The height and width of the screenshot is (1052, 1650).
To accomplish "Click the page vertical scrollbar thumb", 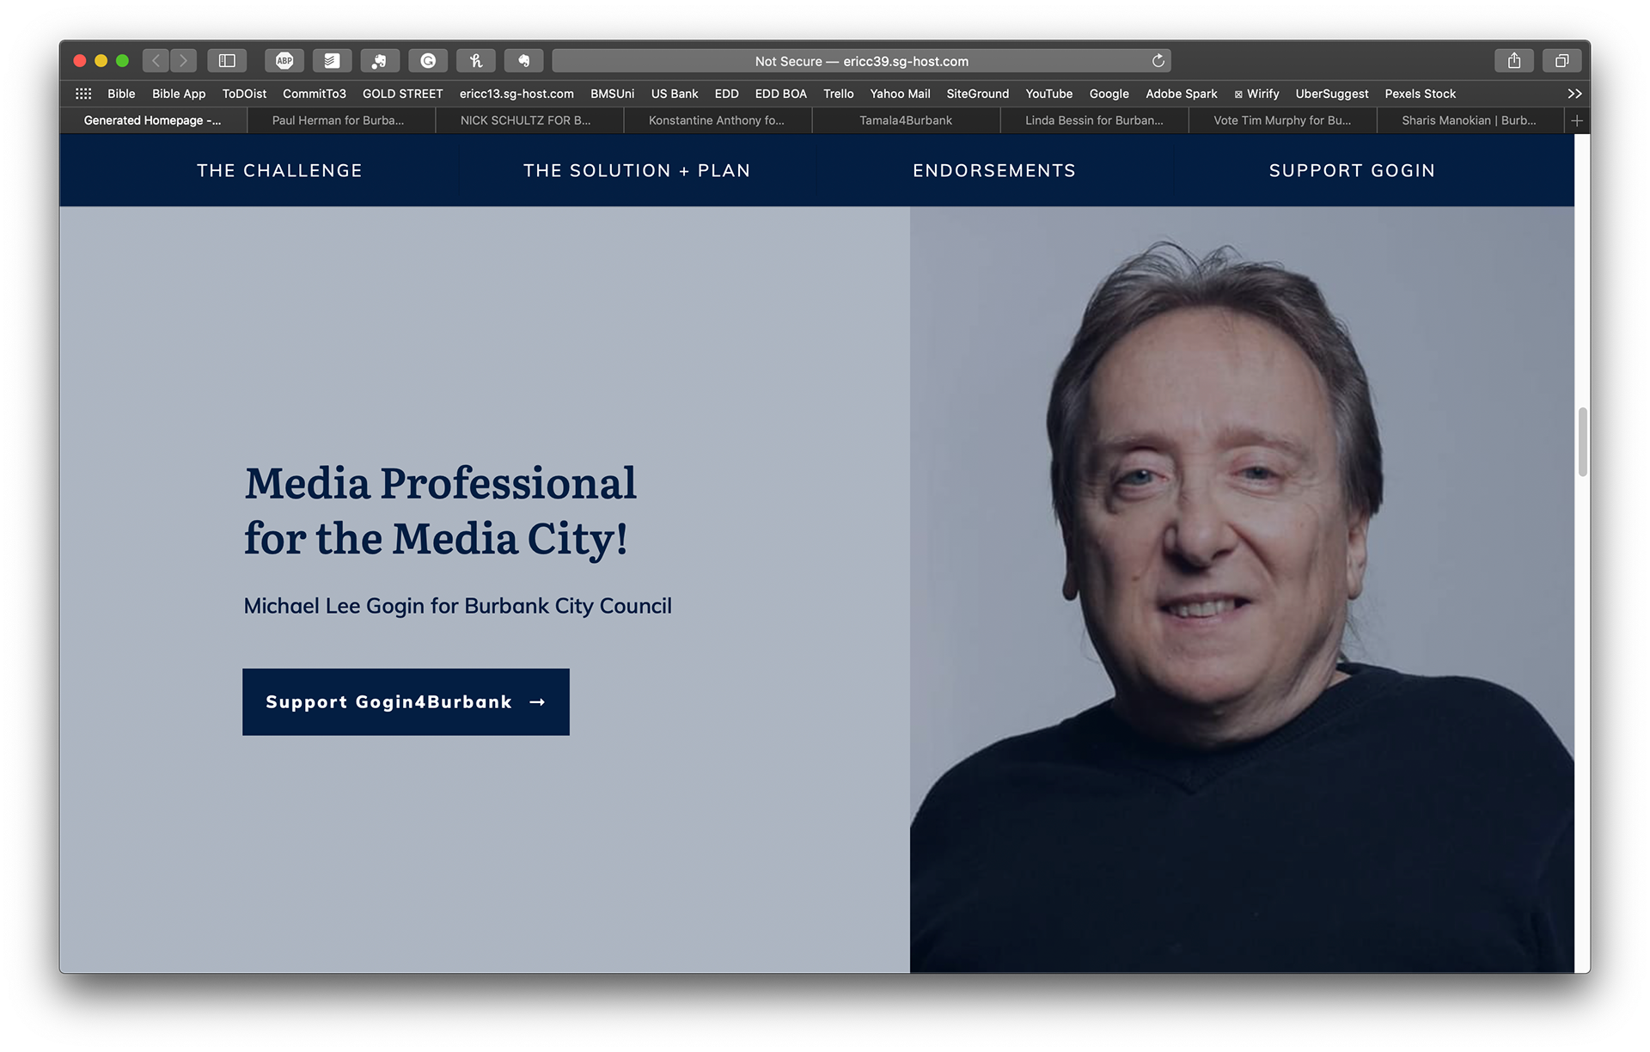I will point(1582,442).
